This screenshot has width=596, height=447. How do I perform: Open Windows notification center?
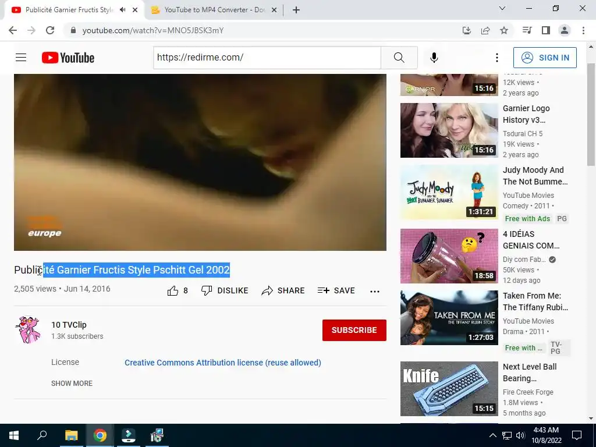tap(577, 435)
